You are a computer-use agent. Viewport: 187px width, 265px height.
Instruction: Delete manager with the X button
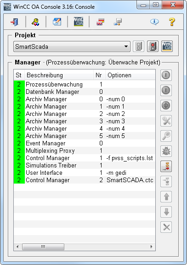pyautogui.click(x=166, y=227)
